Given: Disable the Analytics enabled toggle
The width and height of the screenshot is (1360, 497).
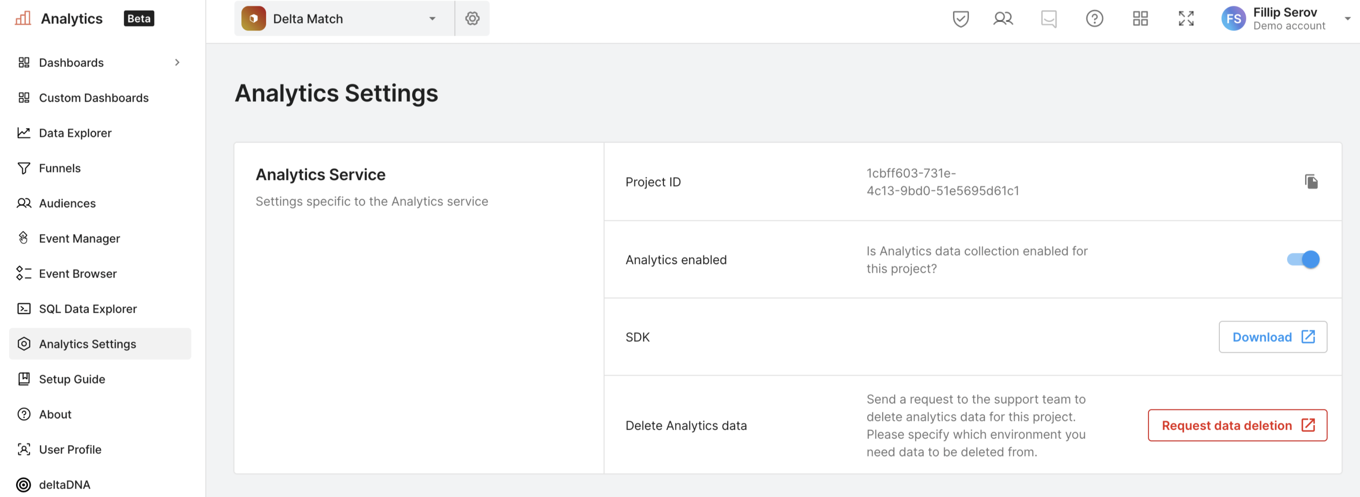Looking at the screenshot, I should (x=1303, y=259).
